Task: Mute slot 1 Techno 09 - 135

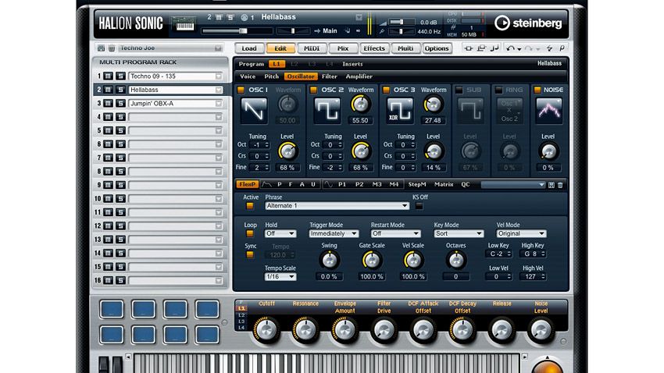Action: click(x=109, y=76)
